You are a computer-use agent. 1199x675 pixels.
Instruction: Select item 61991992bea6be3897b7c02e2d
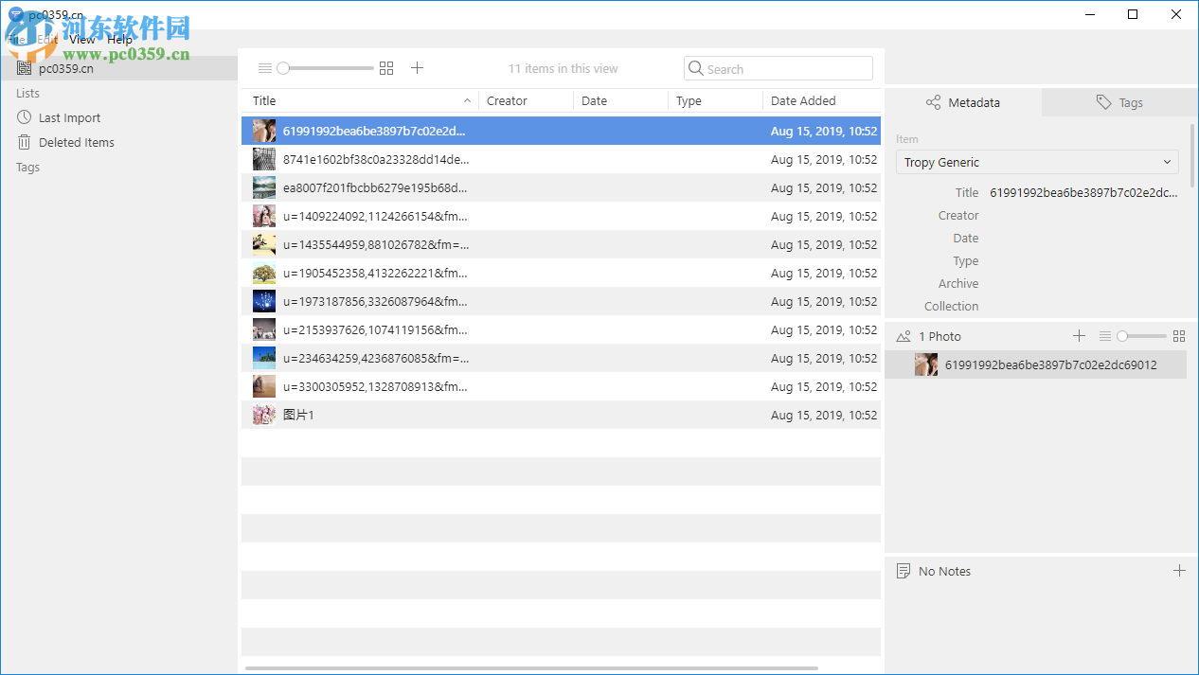(x=561, y=131)
